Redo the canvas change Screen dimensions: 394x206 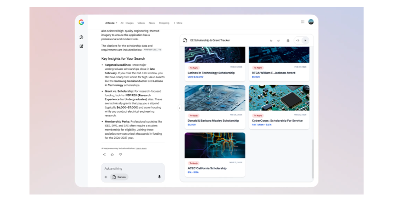[278, 40]
